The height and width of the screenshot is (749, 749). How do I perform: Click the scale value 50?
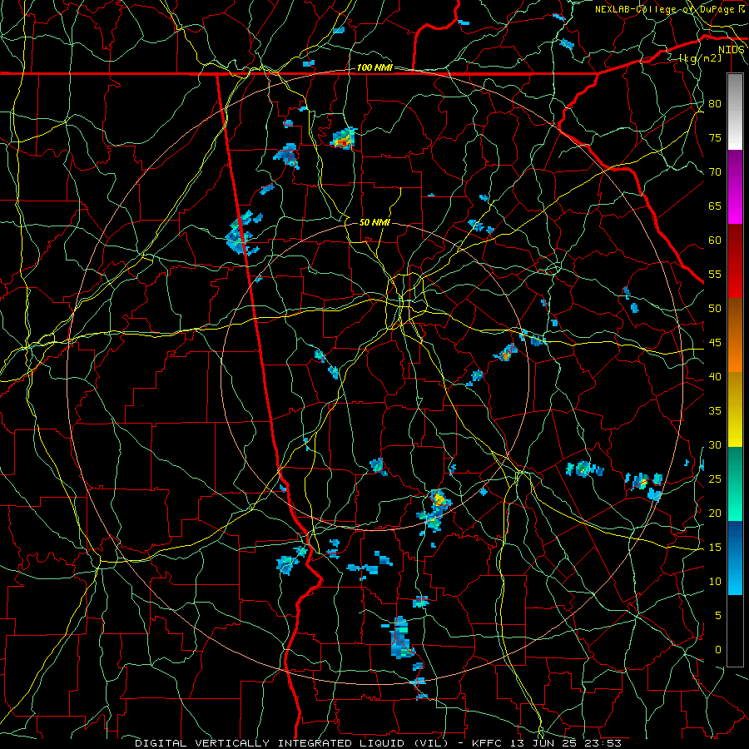click(715, 309)
